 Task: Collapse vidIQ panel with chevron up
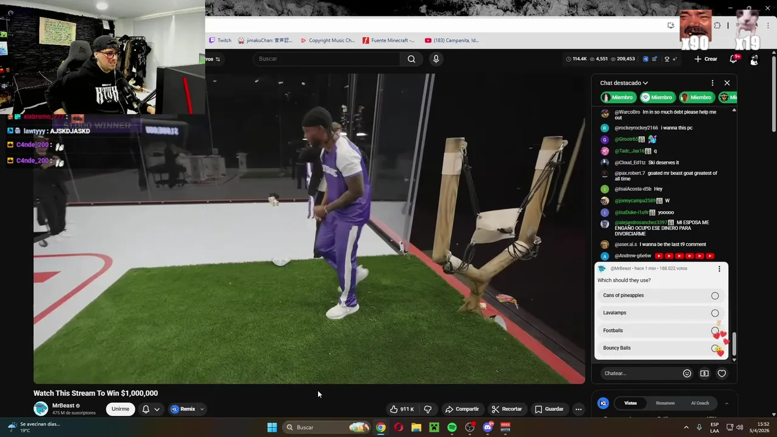pyautogui.click(x=727, y=403)
